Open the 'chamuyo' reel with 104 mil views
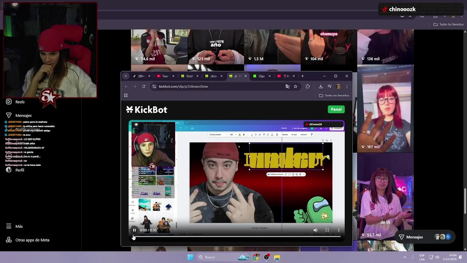 (x=329, y=47)
